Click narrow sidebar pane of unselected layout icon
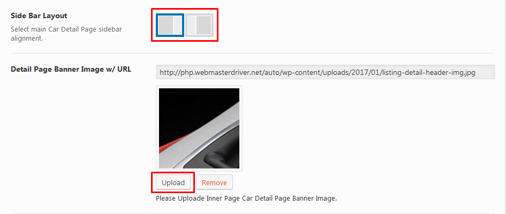 [x=192, y=25]
